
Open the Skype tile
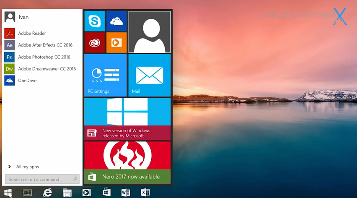[94, 21]
